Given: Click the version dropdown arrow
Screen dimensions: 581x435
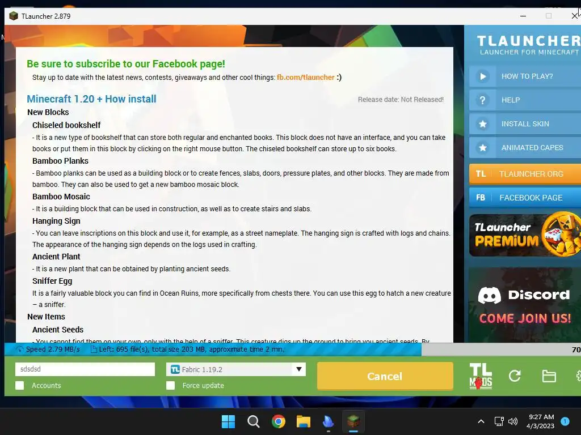Looking at the screenshot, I should coord(299,369).
